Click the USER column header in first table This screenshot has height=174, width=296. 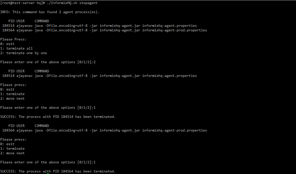point(21,21)
